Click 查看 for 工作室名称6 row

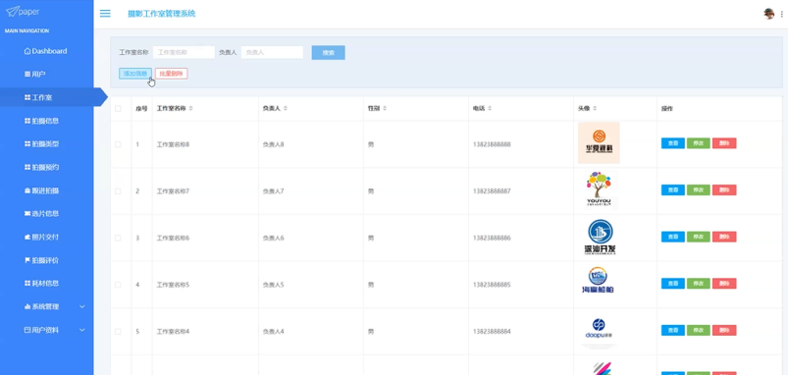(673, 237)
